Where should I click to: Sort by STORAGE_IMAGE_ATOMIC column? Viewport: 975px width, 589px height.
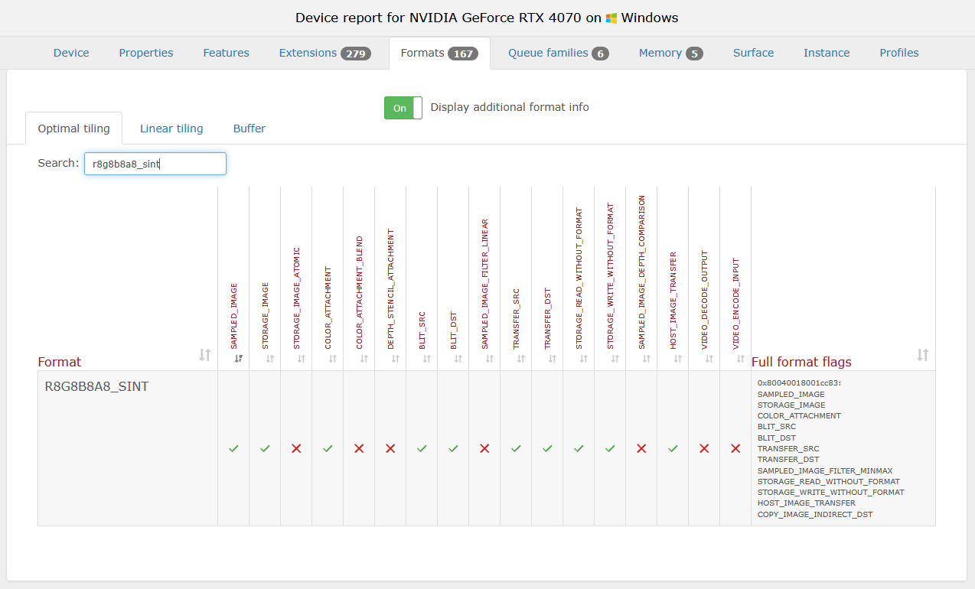coord(301,358)
